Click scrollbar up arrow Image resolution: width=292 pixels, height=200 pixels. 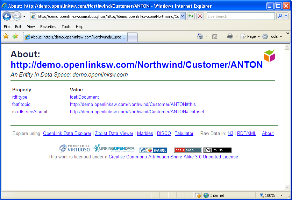coord(287,47)
